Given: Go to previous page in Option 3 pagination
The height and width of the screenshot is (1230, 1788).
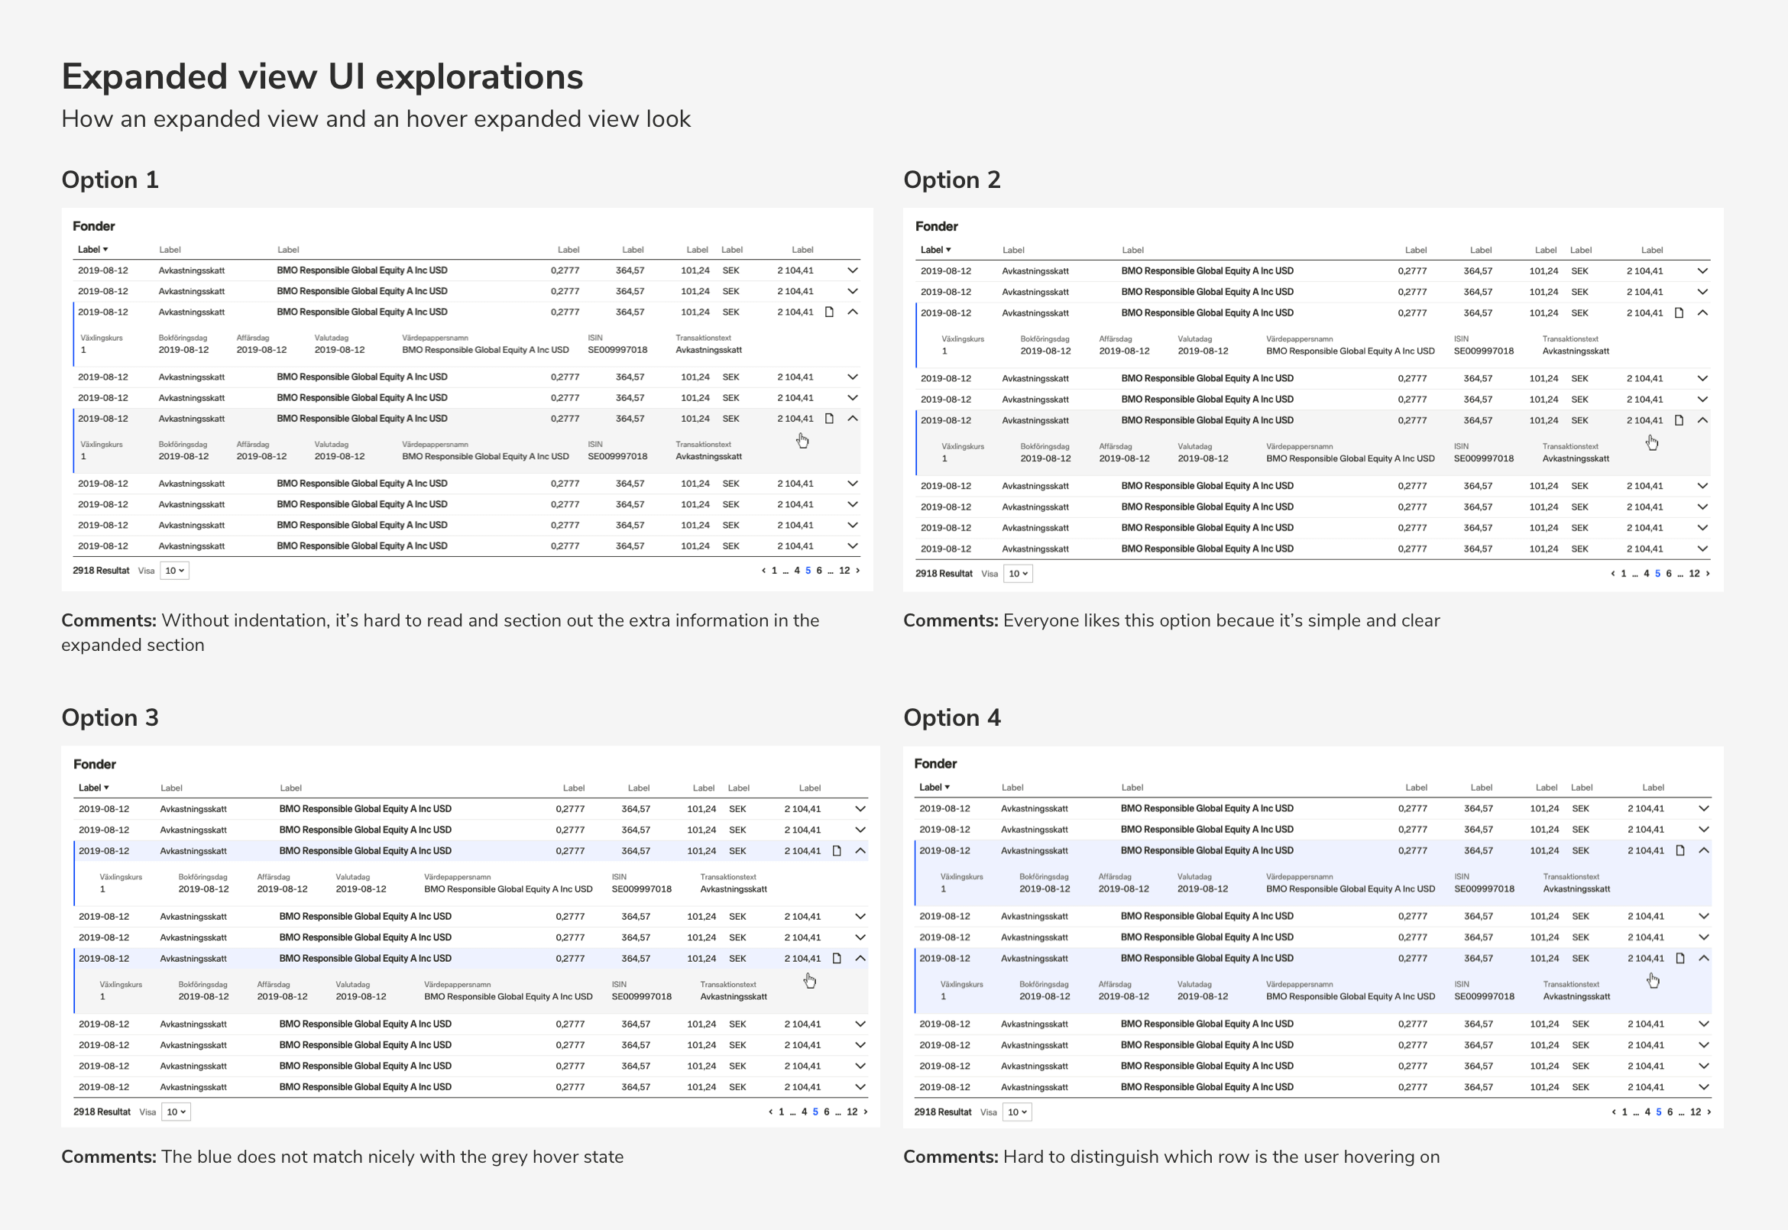Looking at the screenshot, I should tap(770, 1112).
